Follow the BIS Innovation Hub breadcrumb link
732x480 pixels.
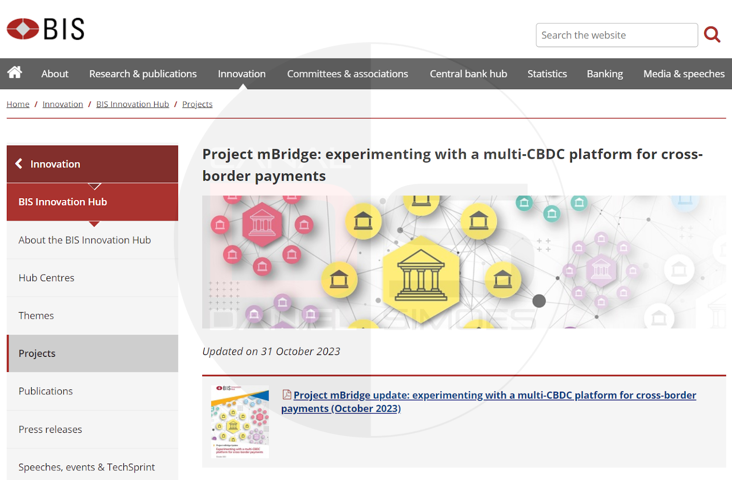[133, 104]
